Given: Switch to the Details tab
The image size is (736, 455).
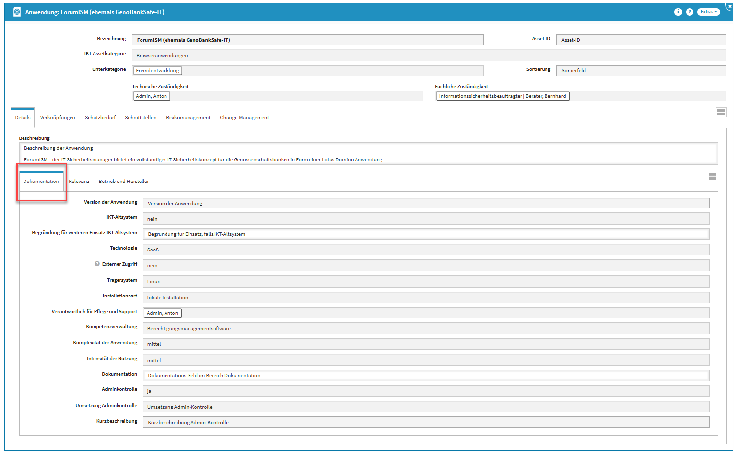Looking at the screenshot, I should (x=23, y=118).
